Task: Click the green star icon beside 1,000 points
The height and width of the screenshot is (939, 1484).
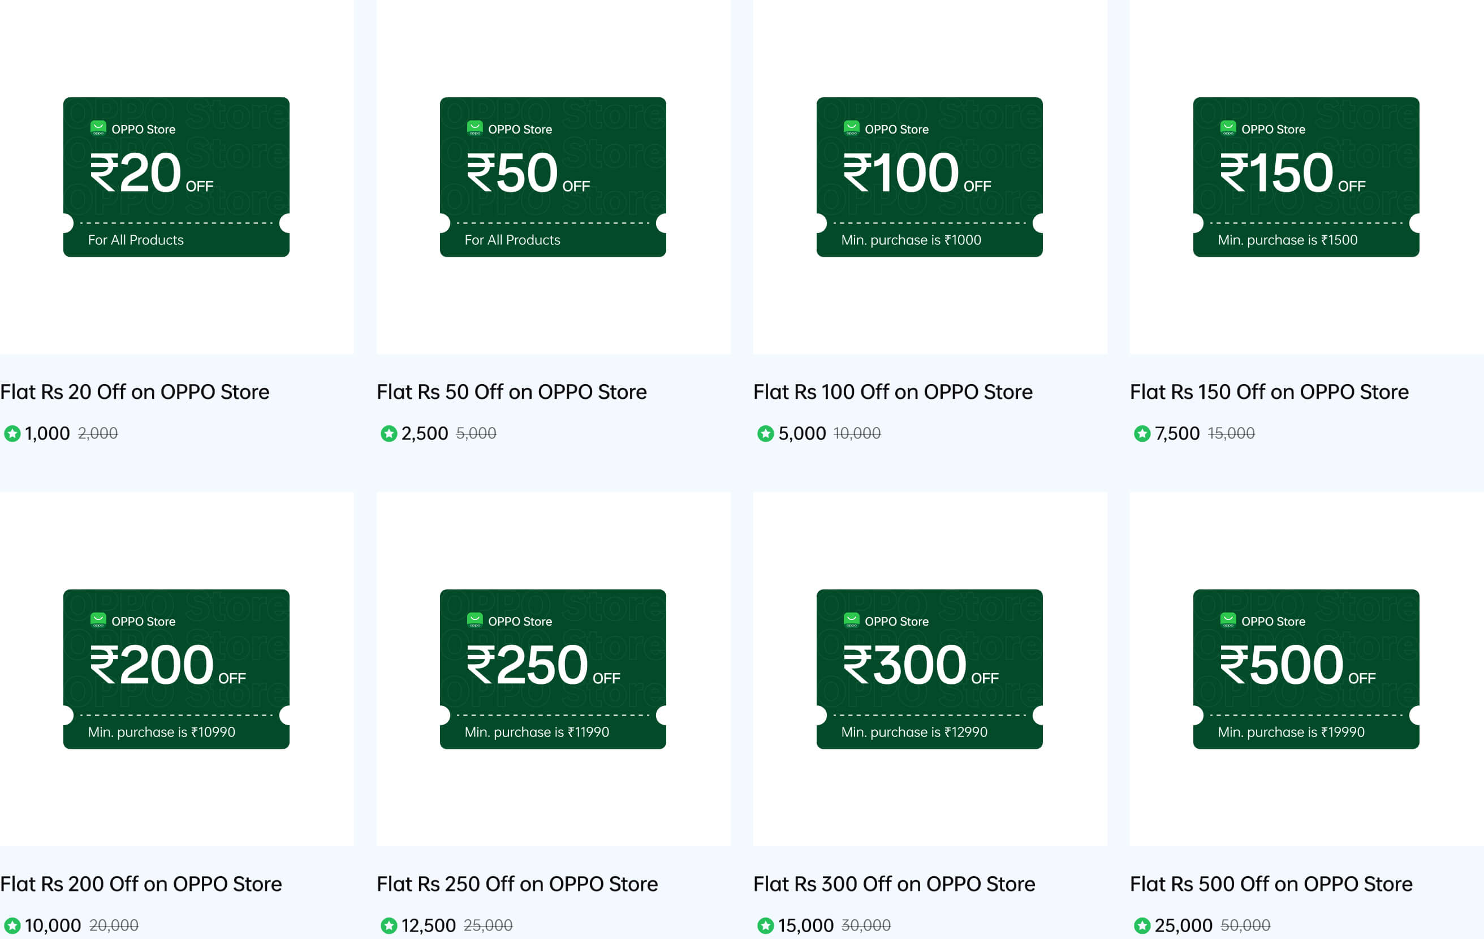Action: pos(12,433)
